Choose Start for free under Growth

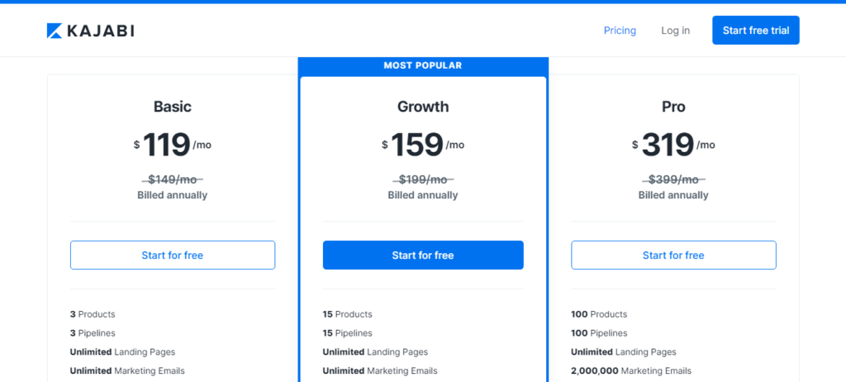[x=423, y=255]
